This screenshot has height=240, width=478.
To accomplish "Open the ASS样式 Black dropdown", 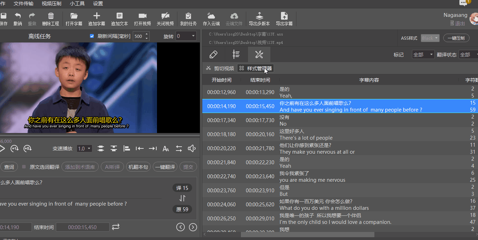I will tap(430, 38).
